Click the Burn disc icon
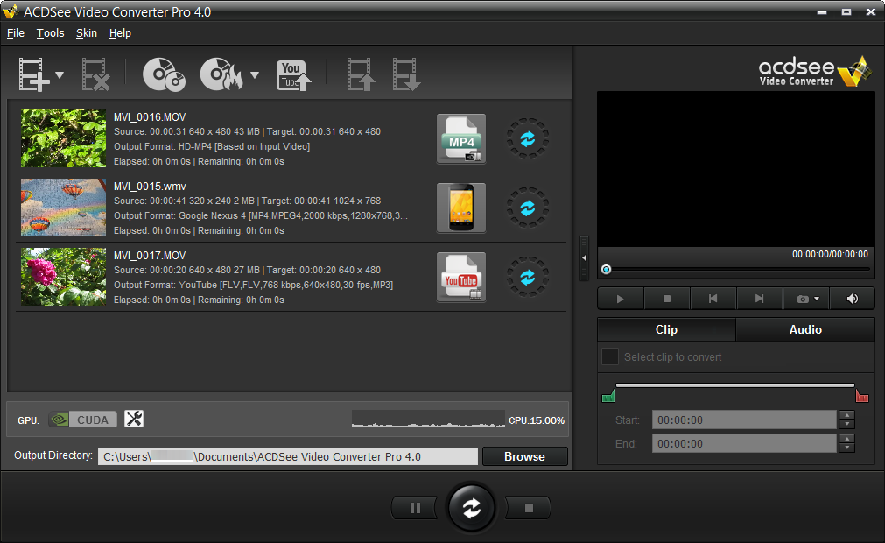This screenshot has width=885, height=543. [x=221, y=74]
